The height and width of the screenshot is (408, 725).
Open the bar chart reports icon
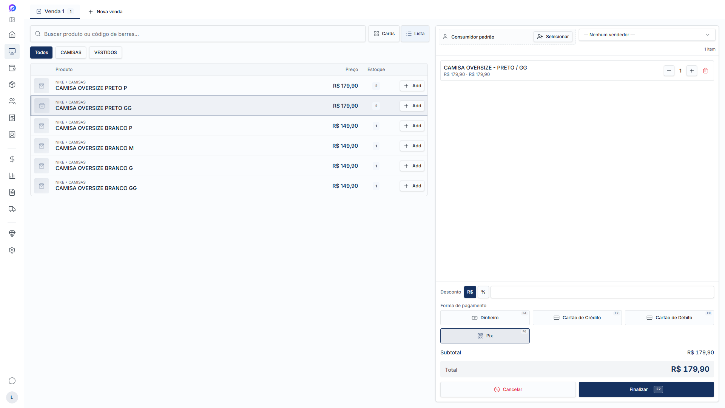pyautogui.click(x=12, y=176)
